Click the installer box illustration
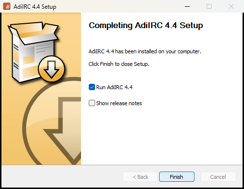 33,52
